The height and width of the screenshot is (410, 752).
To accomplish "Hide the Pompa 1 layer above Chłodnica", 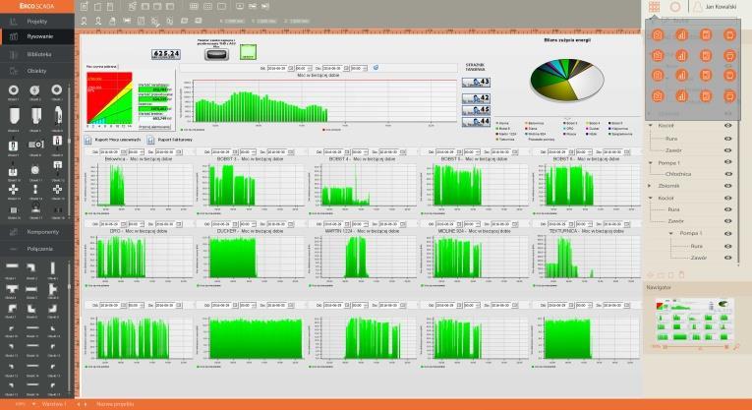I will click(x=728, y=162).
